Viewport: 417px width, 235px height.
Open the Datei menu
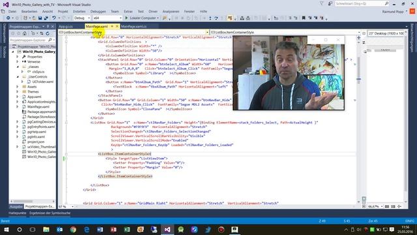[x=12, y=12]
